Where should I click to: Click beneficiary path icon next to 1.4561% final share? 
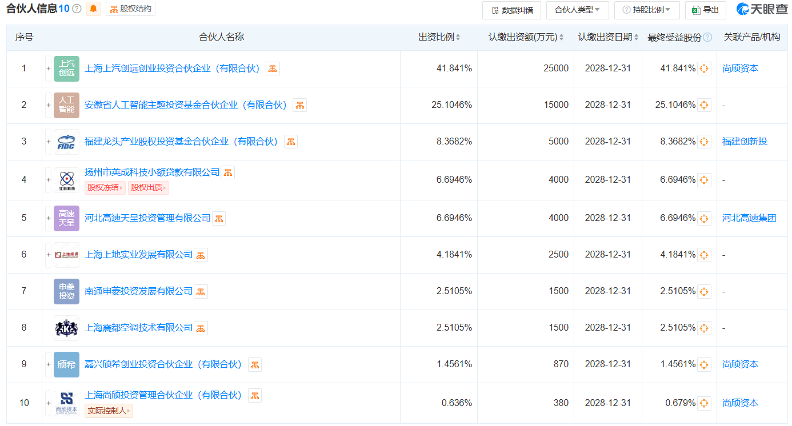point(704,364)
